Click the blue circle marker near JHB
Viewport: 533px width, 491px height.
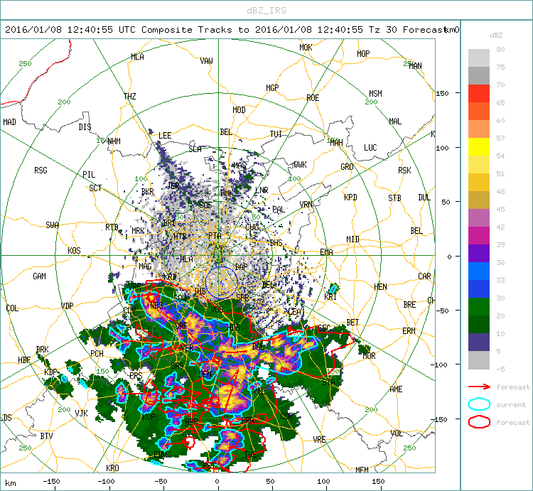(x=221, y=283)
